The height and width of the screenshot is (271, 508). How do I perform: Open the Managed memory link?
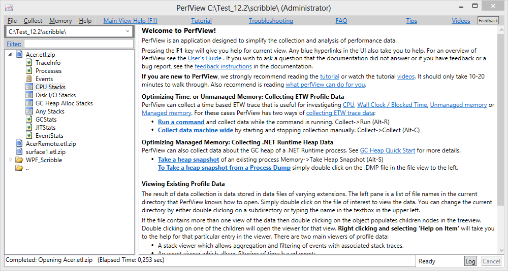pos(167,113)
